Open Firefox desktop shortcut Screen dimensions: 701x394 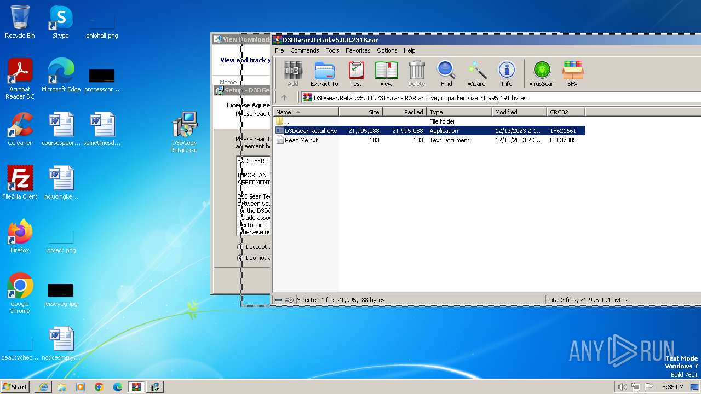pos(20,236)
